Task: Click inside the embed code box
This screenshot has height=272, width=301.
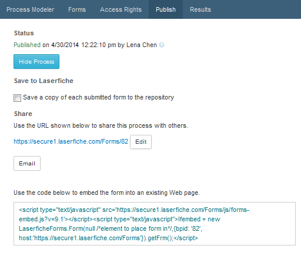Action: 155,224
